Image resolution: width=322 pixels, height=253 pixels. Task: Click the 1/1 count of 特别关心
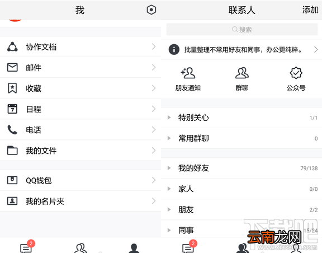(314, 118)
